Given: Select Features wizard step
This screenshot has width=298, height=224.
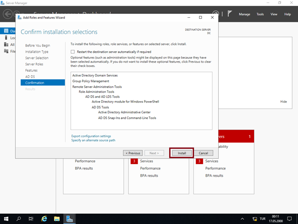Looking at the screenshot, I should click(32, 70).
